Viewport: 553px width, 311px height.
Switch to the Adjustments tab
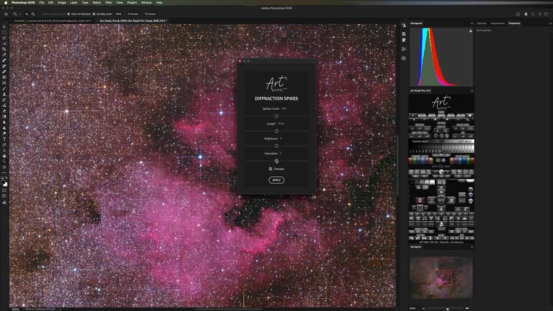[498, 23]
